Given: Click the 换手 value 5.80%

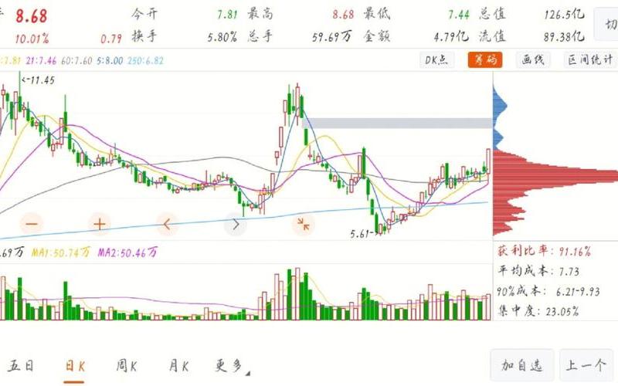Looking at the screenshot, I should point(222,37).
